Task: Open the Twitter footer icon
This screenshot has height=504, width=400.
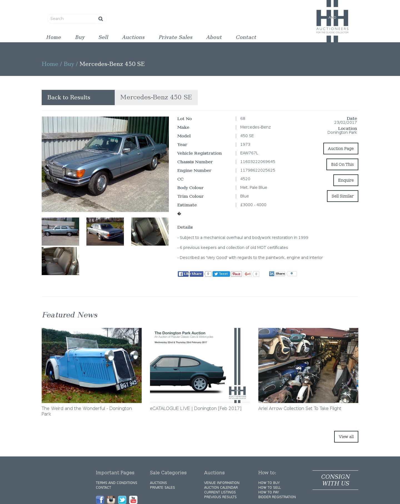Action: tap(122, 500)
